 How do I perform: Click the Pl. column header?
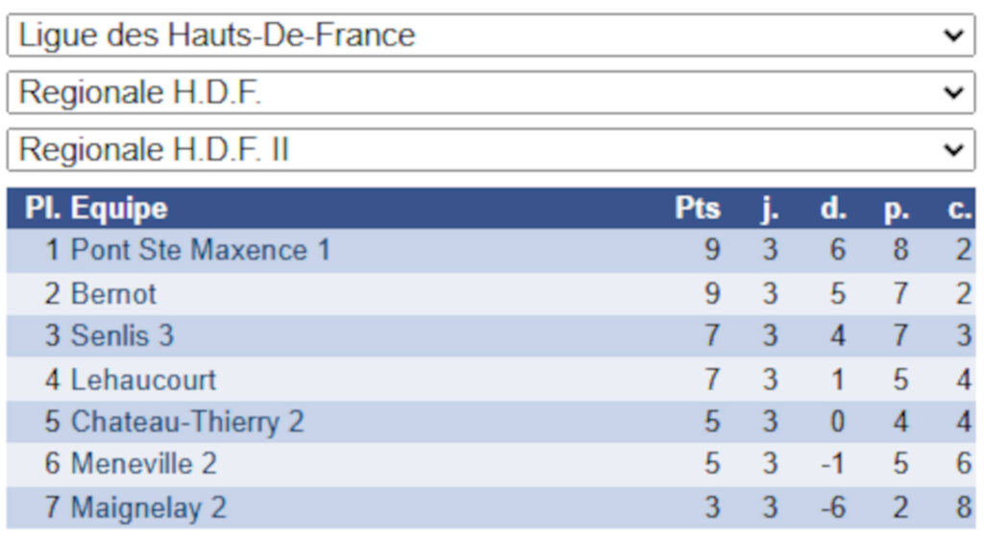pos(42,208)
